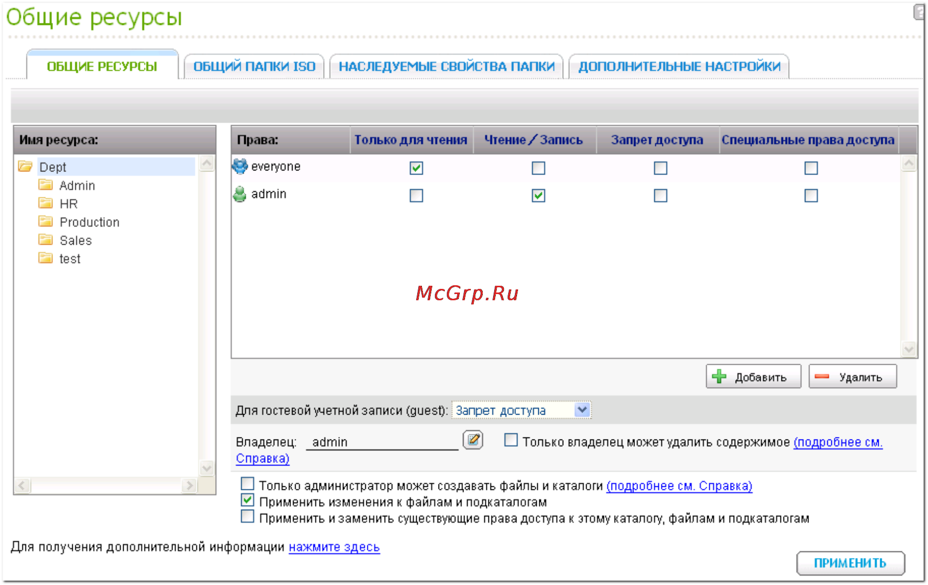Click the Удалить button
The width and height of the screenshot is (928, 585).
[x=853, y=377]
